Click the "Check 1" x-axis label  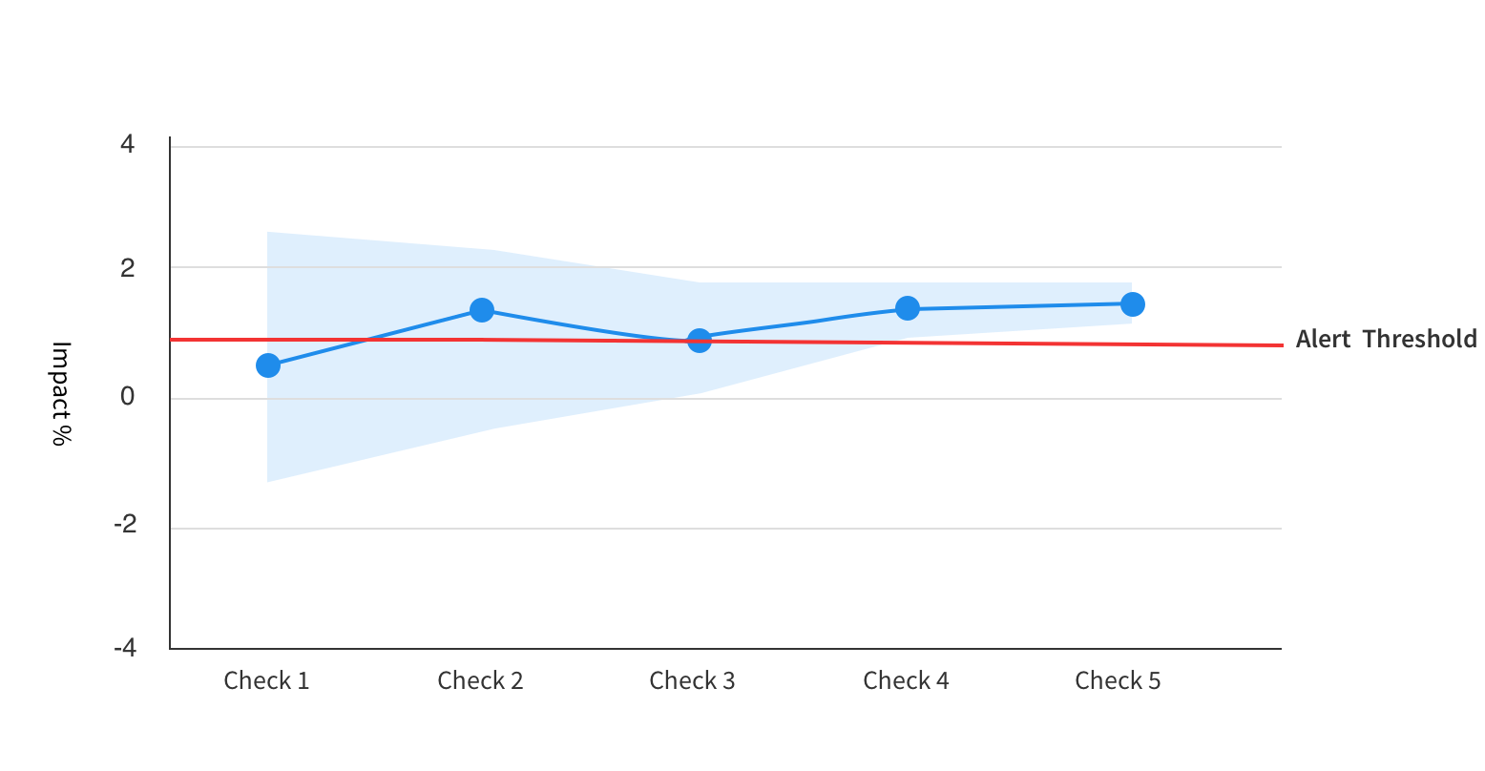(266, 680)
